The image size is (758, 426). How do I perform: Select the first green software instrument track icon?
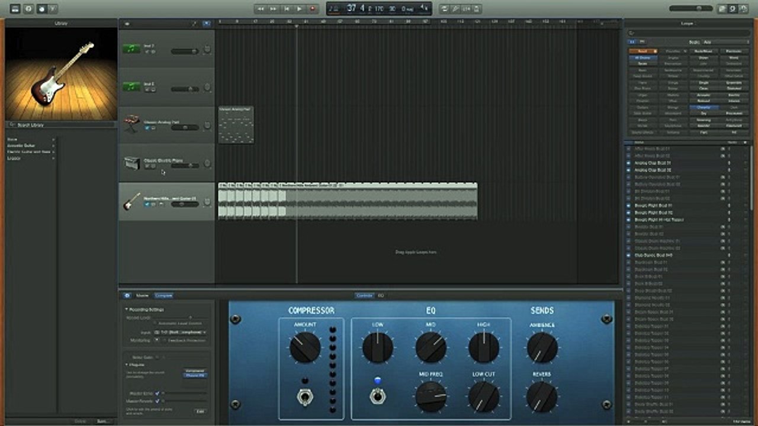click(131, 49)
